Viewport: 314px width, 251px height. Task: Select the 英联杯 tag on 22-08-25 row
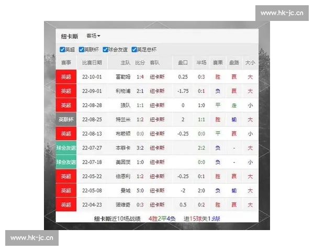(x=66, y=120)
